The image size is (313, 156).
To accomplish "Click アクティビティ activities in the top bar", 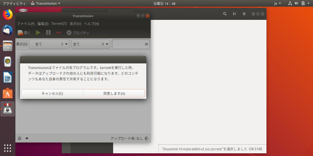I will point(14,4).
